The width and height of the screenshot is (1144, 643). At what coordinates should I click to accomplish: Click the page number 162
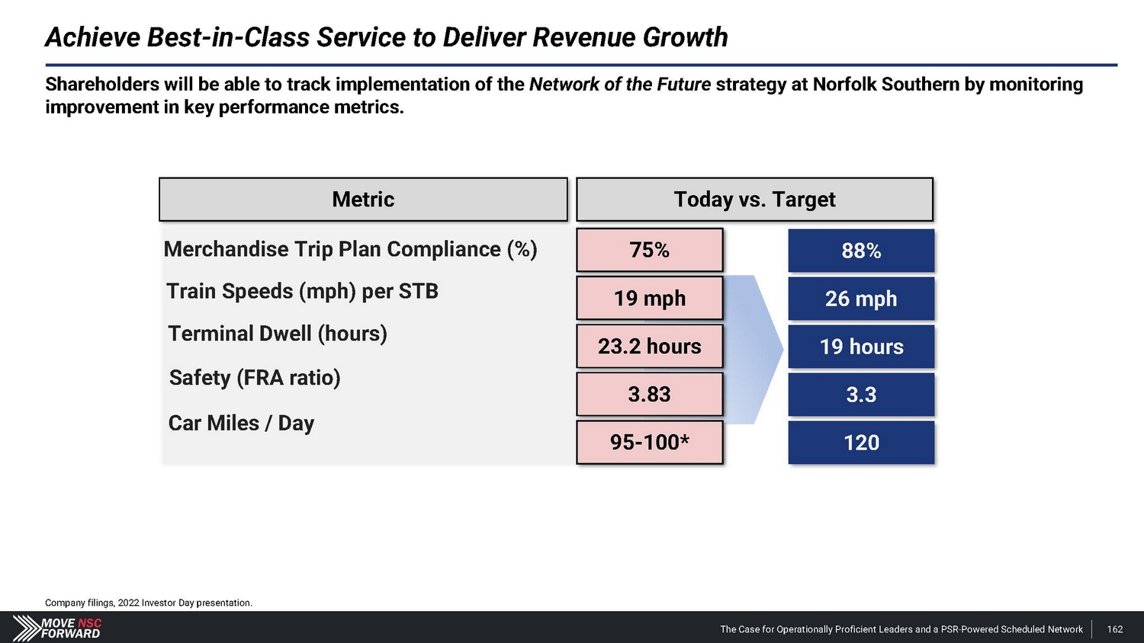pyautogui.click(x=1114, y=629)
